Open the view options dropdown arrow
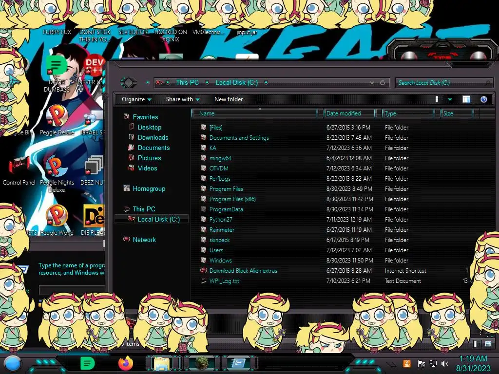This screenshot has width=499, height=374. [x=450, y=99]
